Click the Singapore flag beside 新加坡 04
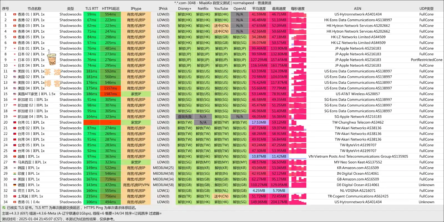The height and width of the screenshot is (222, 444). coord(15,117)
